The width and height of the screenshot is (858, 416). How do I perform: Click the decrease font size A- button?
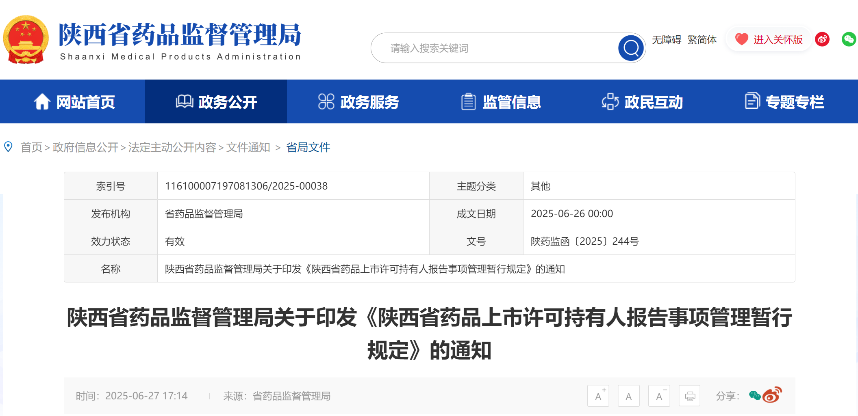click(659, 396)
